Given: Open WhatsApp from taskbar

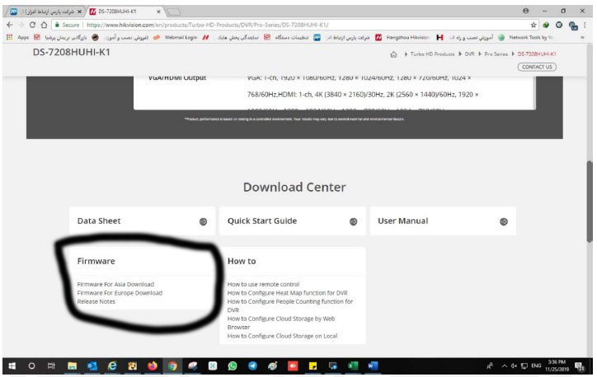Looking at the screenshot, I should pyautogui.click(x=233, y=366).
